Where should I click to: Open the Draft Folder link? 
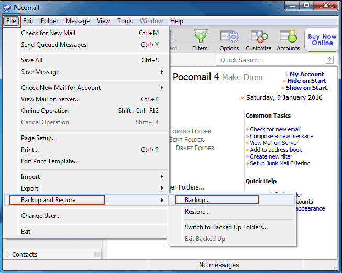click(195, 148)
